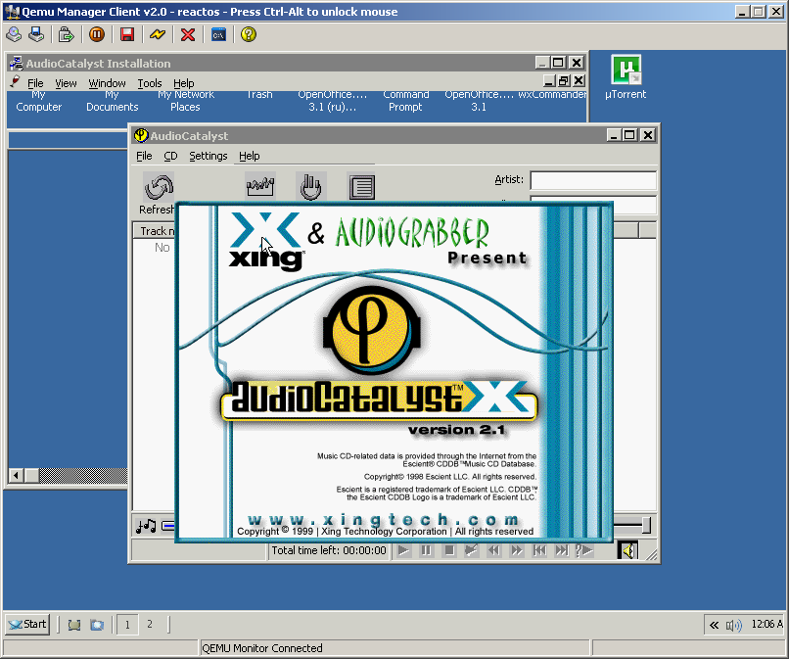The width and height of the screenshot is (789, 659).
Task: Click the Artist text field
Action: click(592, 180)
